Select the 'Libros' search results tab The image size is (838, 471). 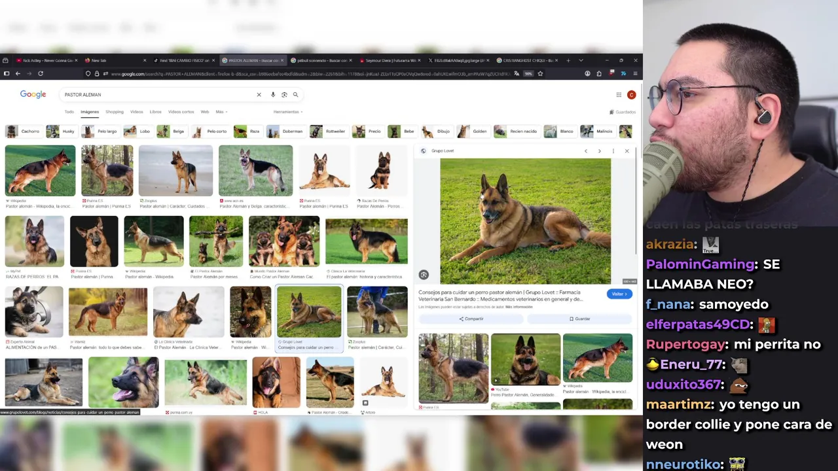point(155,112)
